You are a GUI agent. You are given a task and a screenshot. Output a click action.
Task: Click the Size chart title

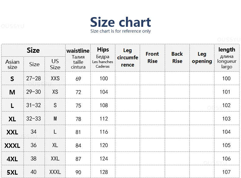pos(120,22)
